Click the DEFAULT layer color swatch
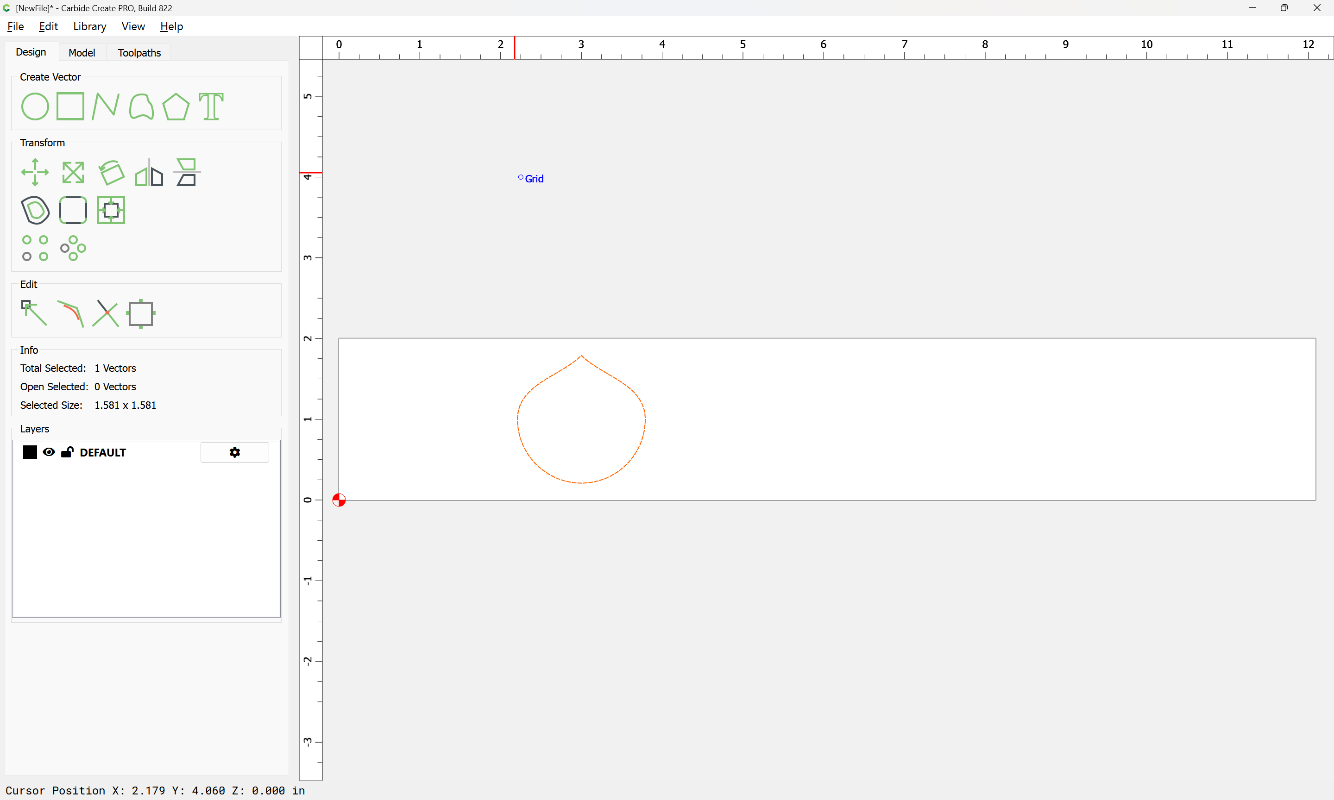The image size is (1334, 800). 30,452
